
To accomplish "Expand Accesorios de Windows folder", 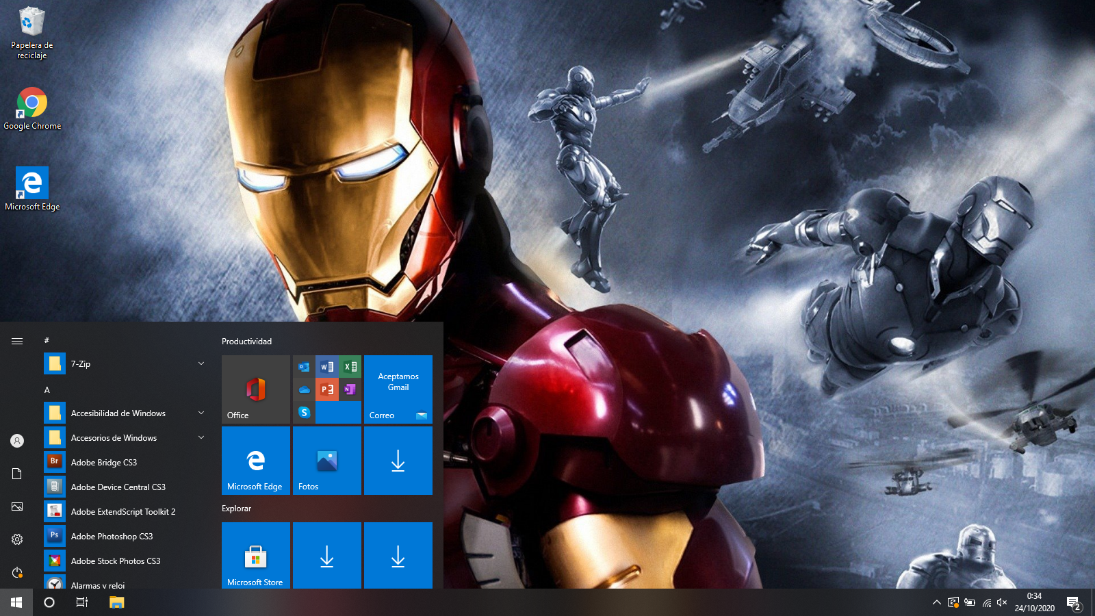I will pyautogui.click(x=126, y=438).
